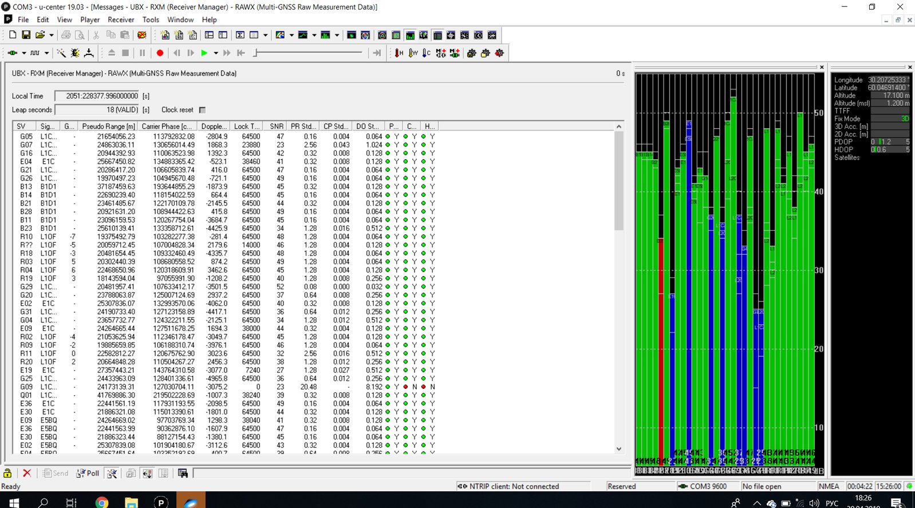Click the baudrate waveform icon
Image resolution: width=915 pixels, height=508 pixels.
click(35, 53)
